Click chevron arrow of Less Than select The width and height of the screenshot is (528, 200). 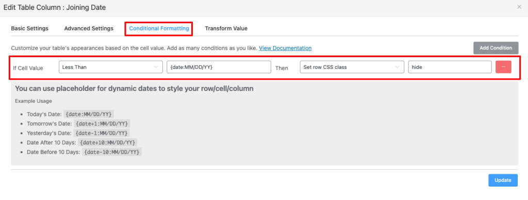click(156, 67)
